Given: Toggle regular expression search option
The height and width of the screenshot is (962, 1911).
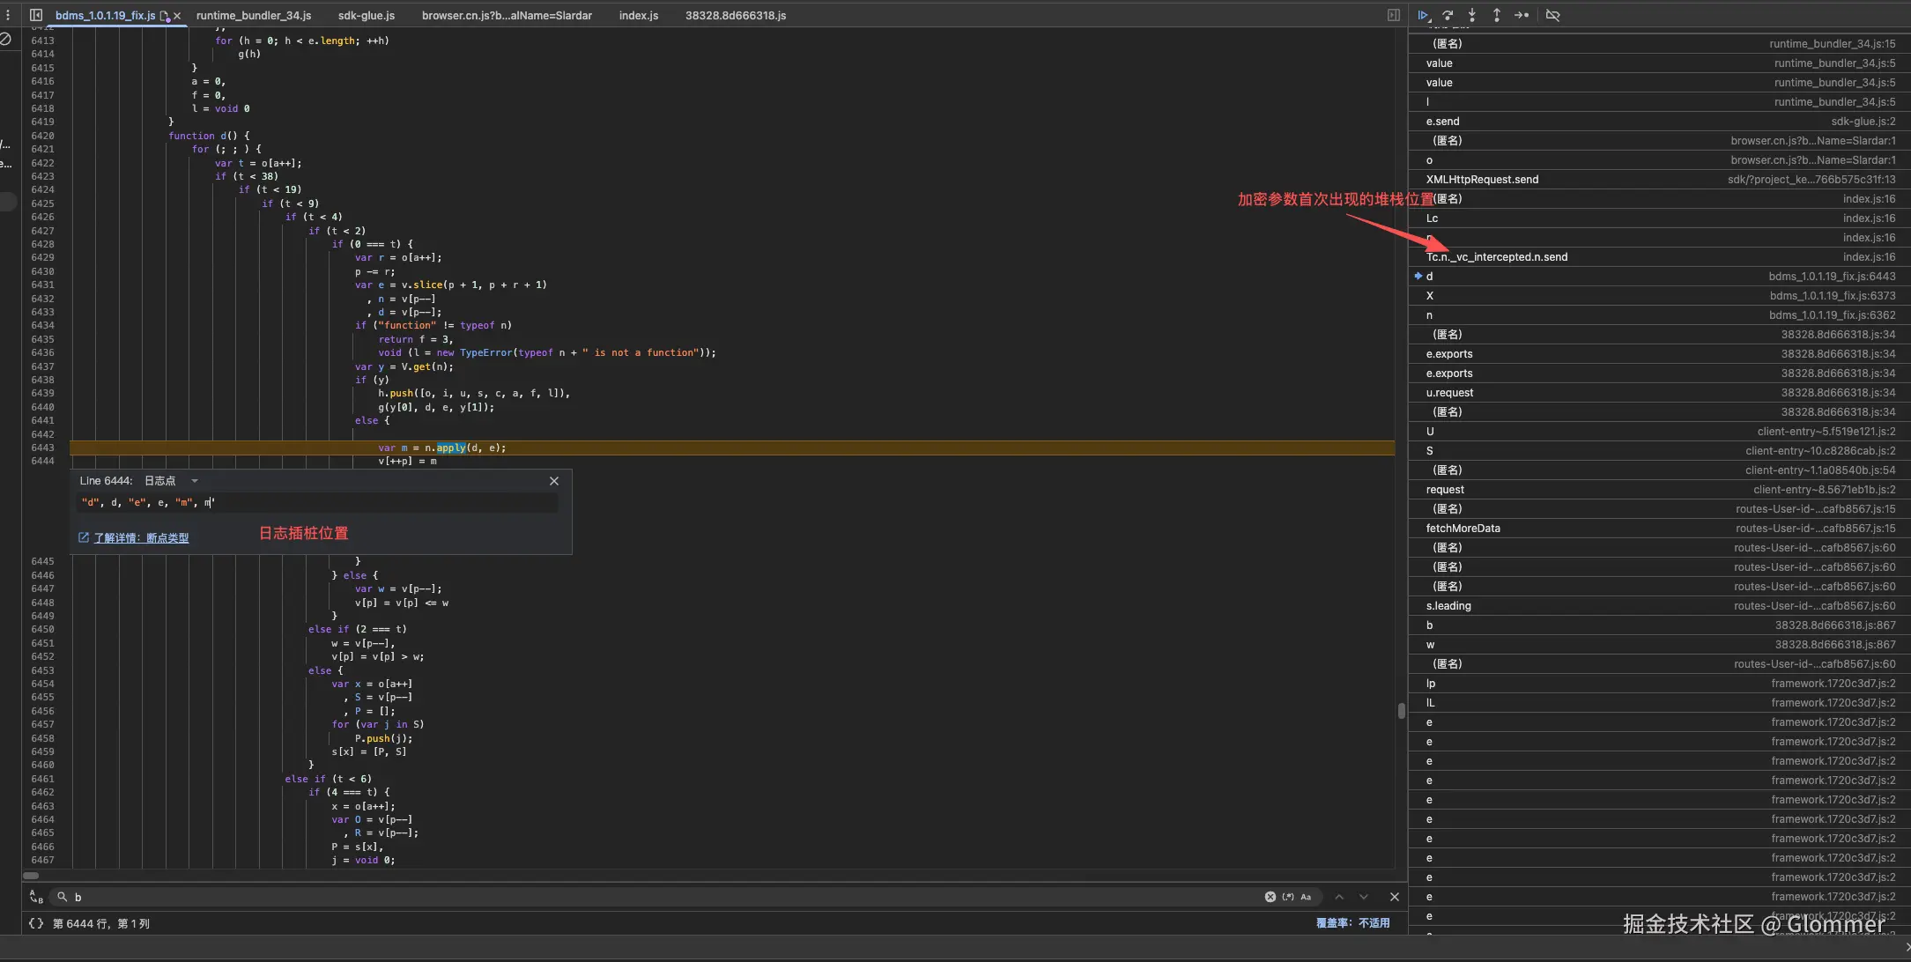Looking at the screenshot, I should point(1288,897).
